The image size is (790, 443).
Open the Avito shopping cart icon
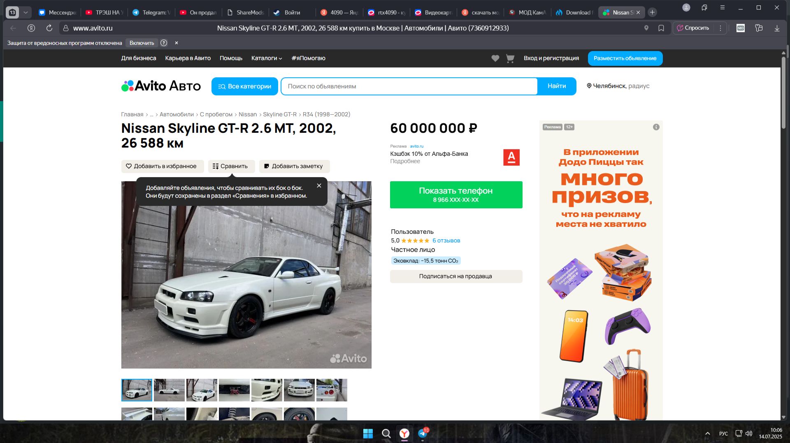pos(510,58)
